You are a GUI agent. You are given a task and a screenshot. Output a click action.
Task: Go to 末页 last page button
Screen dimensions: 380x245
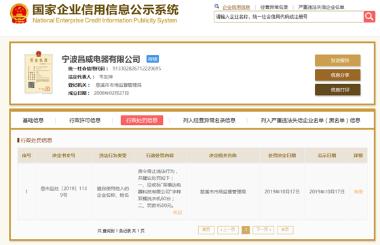[285, 230]
